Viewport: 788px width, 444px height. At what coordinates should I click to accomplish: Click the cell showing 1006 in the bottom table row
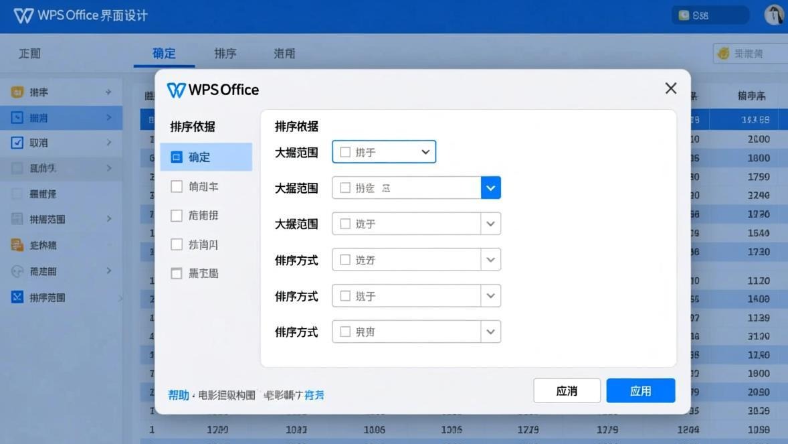[375, 430]
